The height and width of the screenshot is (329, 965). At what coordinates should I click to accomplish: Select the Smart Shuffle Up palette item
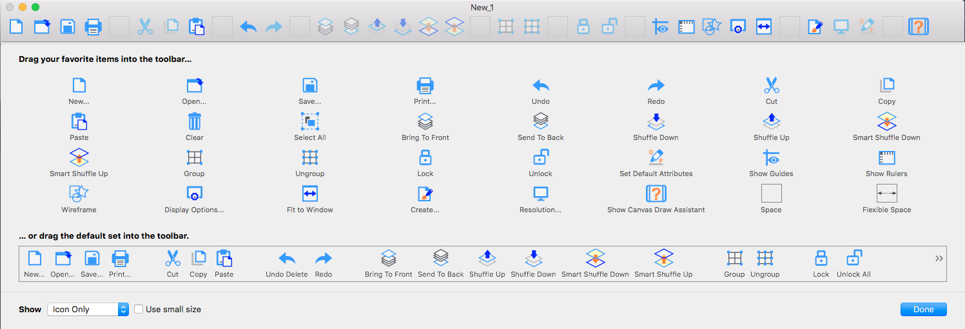pyautogui.click(x=79, y=163)
